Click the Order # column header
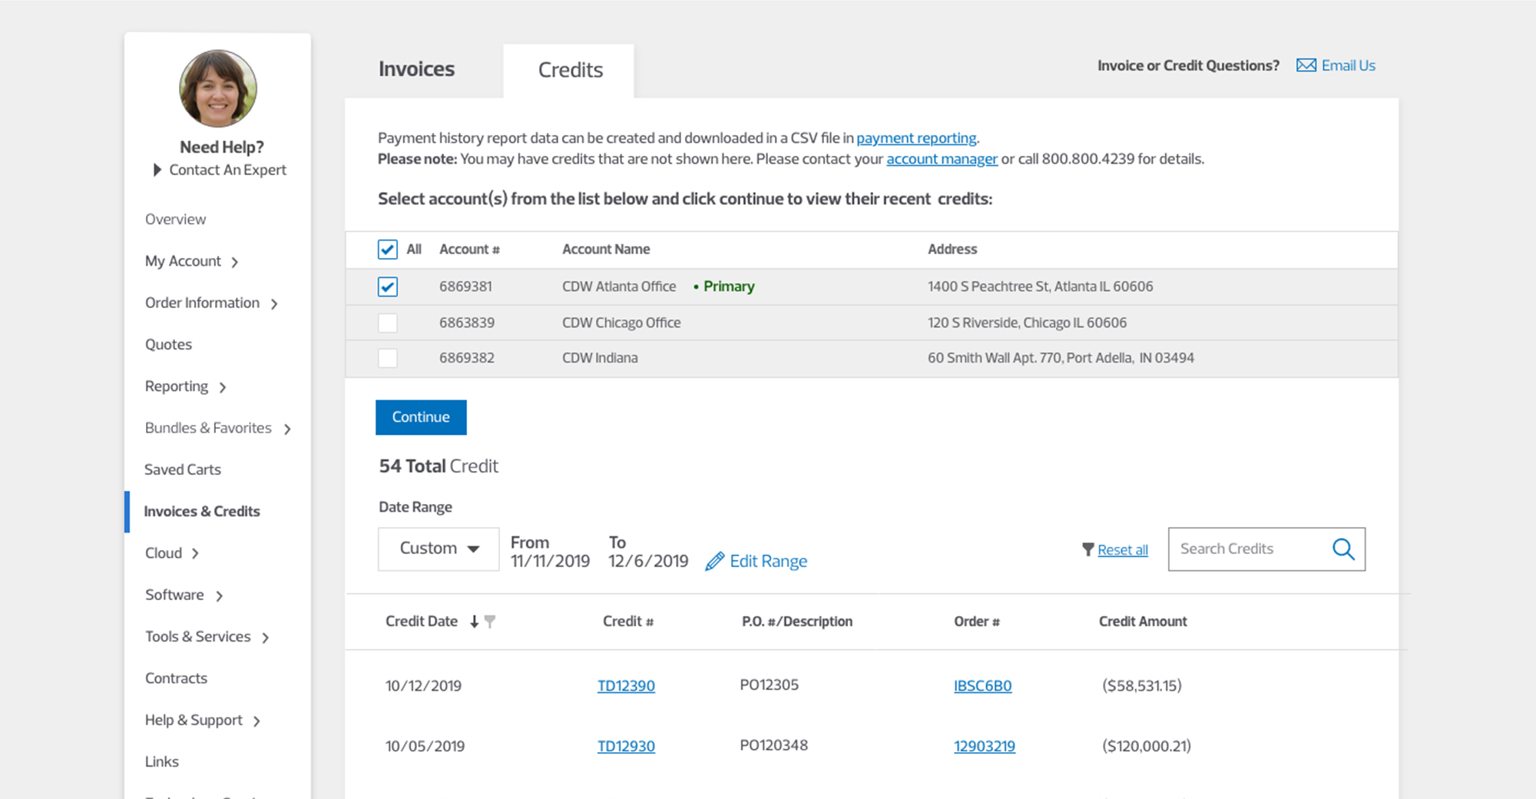Viewport: 1536px width, 799px height. coord(976,622)
